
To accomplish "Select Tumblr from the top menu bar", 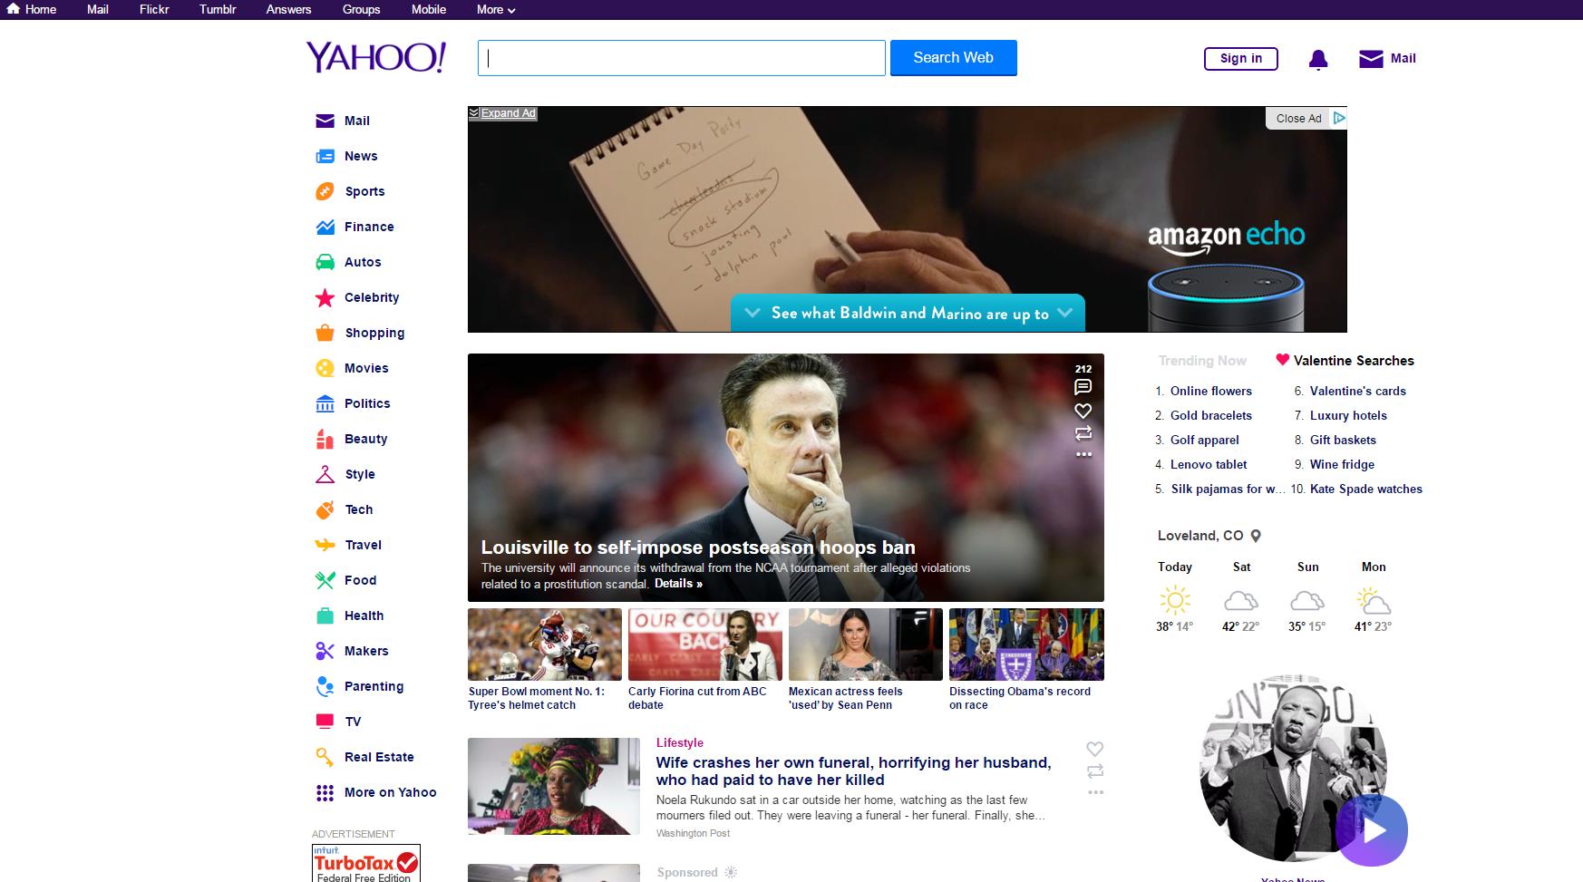I will [217, 9].
